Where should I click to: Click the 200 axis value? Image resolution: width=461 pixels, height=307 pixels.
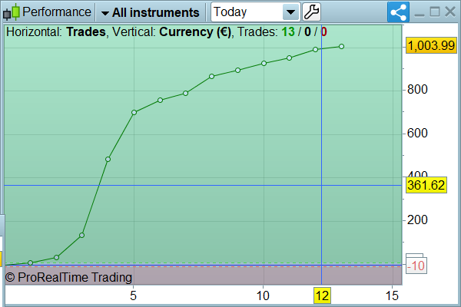417,220
